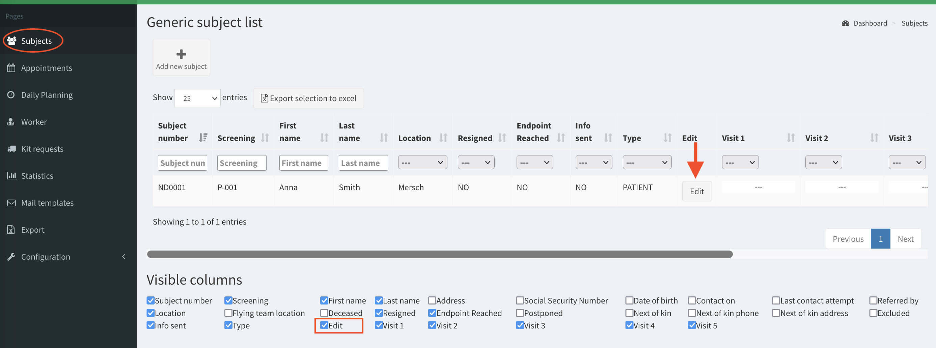Click the Excel file icon in export button
This screenshot has height=348, width=936.
pos(264,98)
